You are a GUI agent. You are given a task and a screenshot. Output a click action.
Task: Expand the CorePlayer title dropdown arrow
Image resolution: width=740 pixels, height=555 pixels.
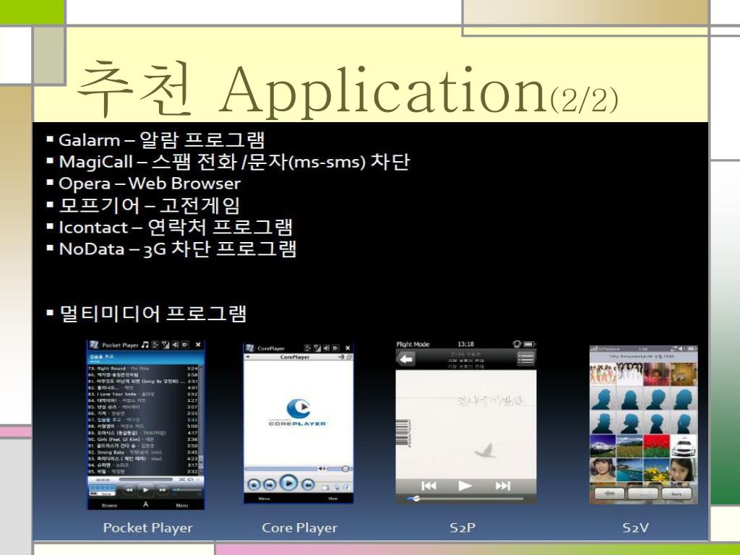point(248,357)
